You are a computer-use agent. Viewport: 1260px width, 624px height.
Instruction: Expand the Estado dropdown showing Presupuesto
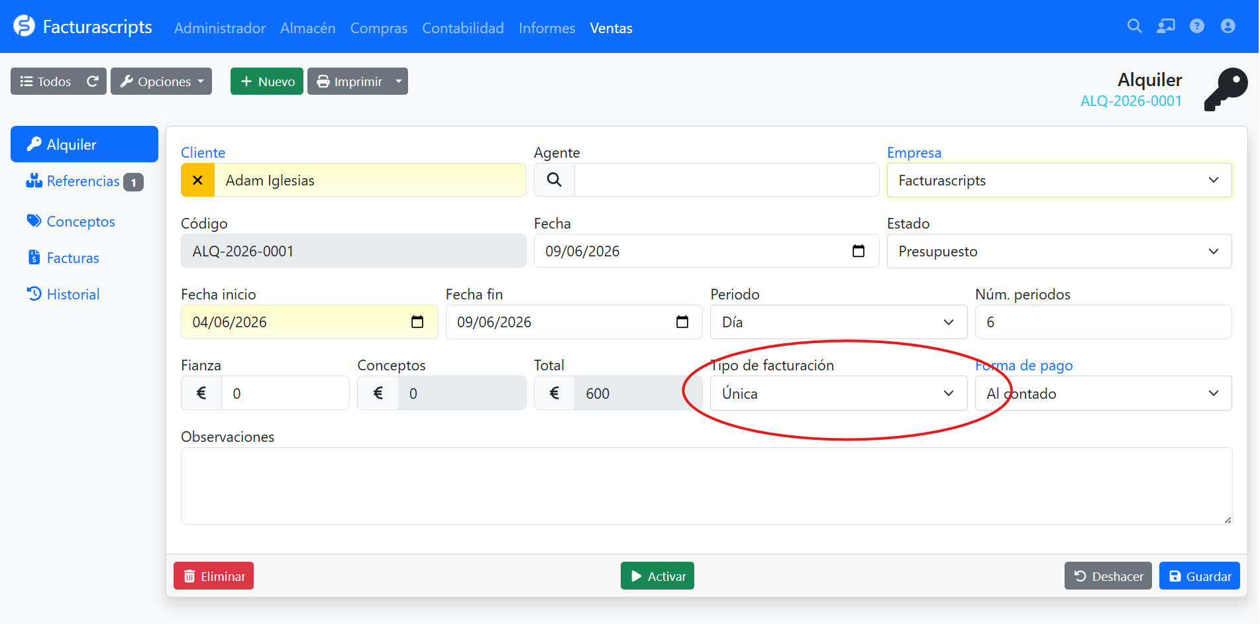pos(1059,251)
